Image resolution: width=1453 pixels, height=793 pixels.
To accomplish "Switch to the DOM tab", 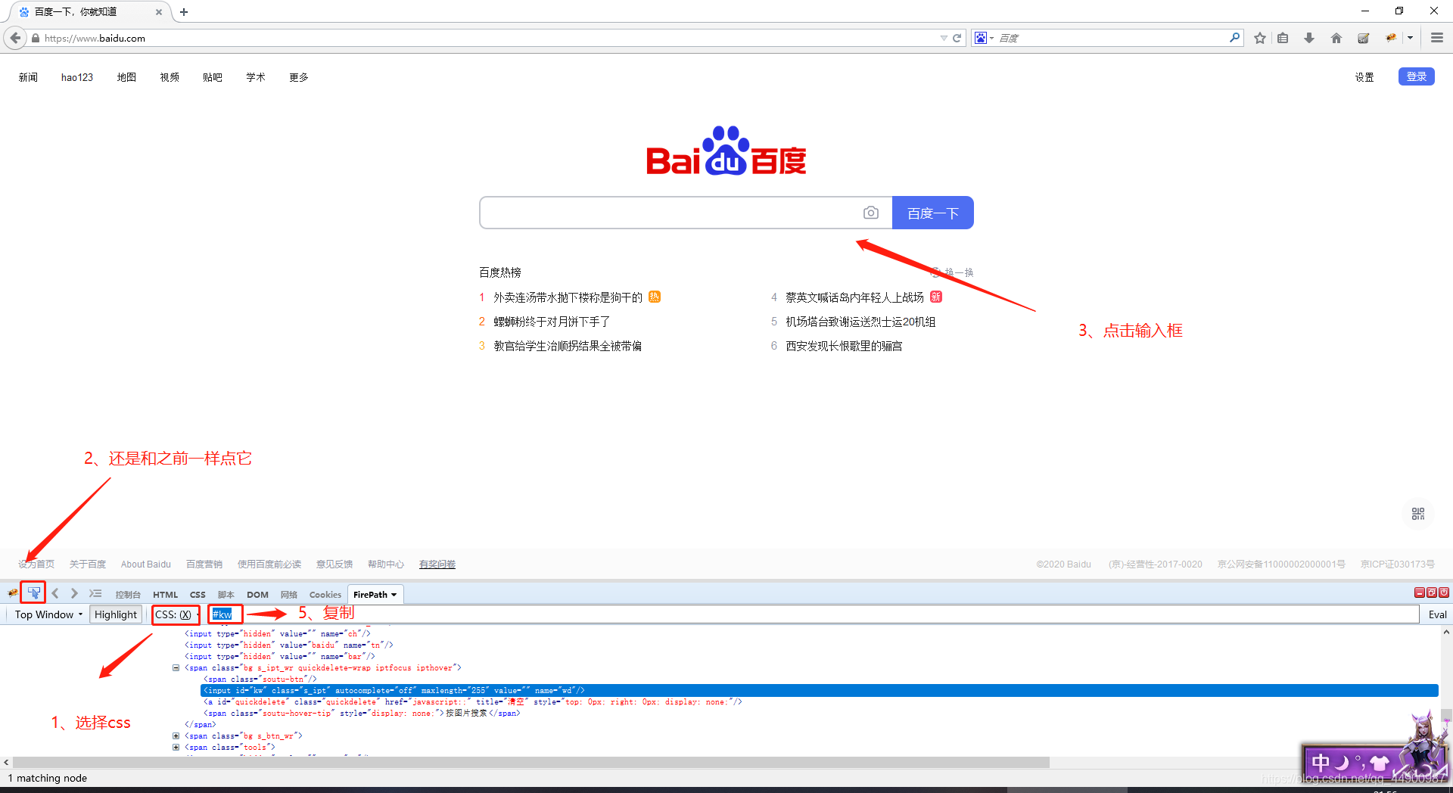I will 257,595.
